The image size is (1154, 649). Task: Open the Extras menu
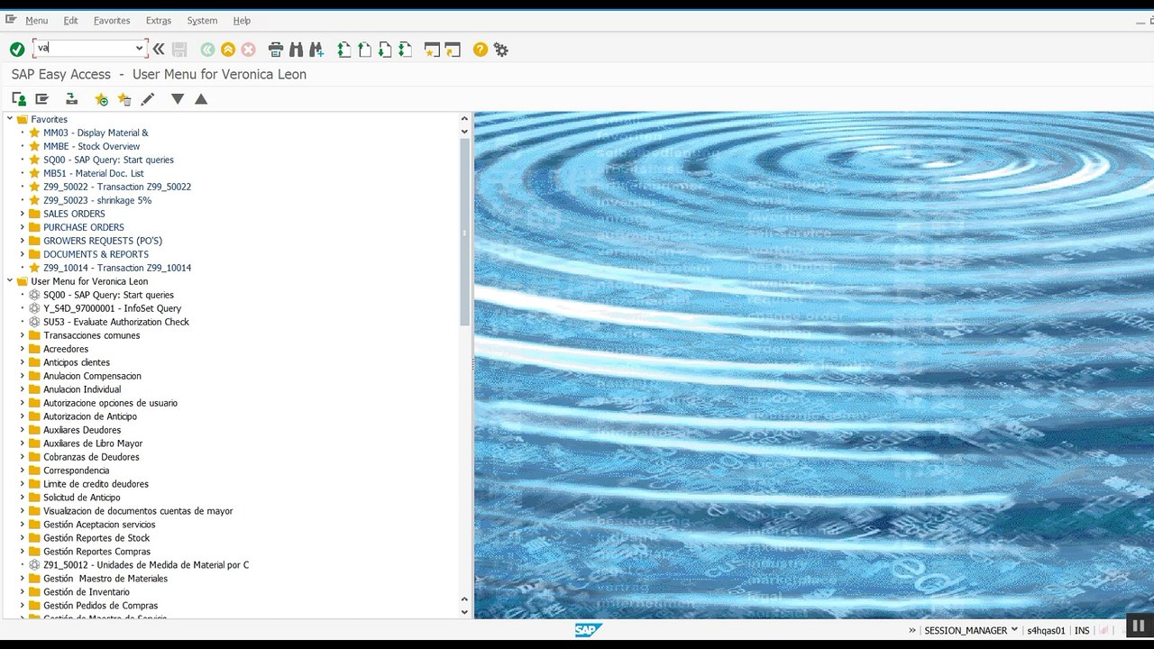click(159, 20)
